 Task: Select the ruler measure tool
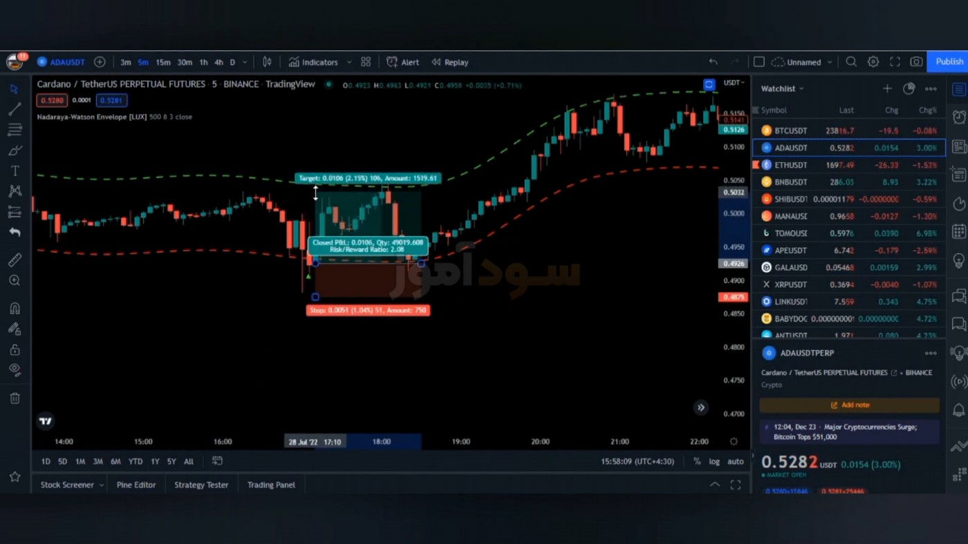(x=15, y=260)
